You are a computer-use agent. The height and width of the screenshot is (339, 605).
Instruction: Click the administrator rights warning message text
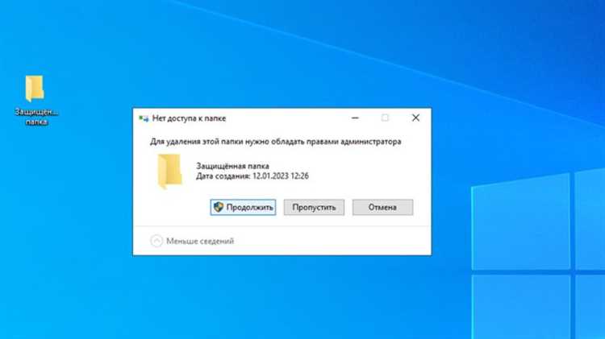[276, 142]
